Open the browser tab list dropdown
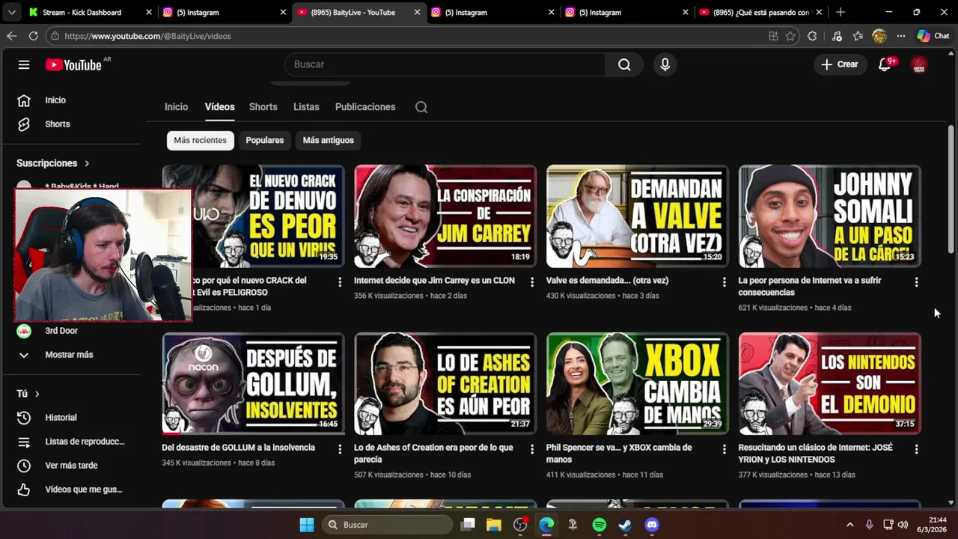The width and height of the screenshot is (958, 539). click(11, 12)
